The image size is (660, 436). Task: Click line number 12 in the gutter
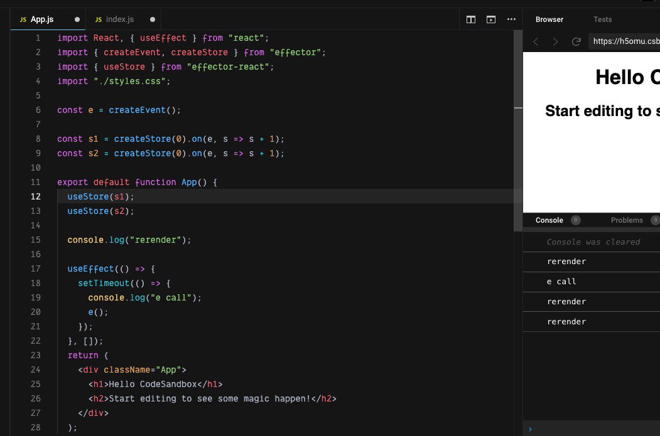pos(35,196)
